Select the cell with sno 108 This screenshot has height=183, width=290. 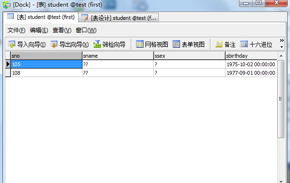(x=46, y=73)
